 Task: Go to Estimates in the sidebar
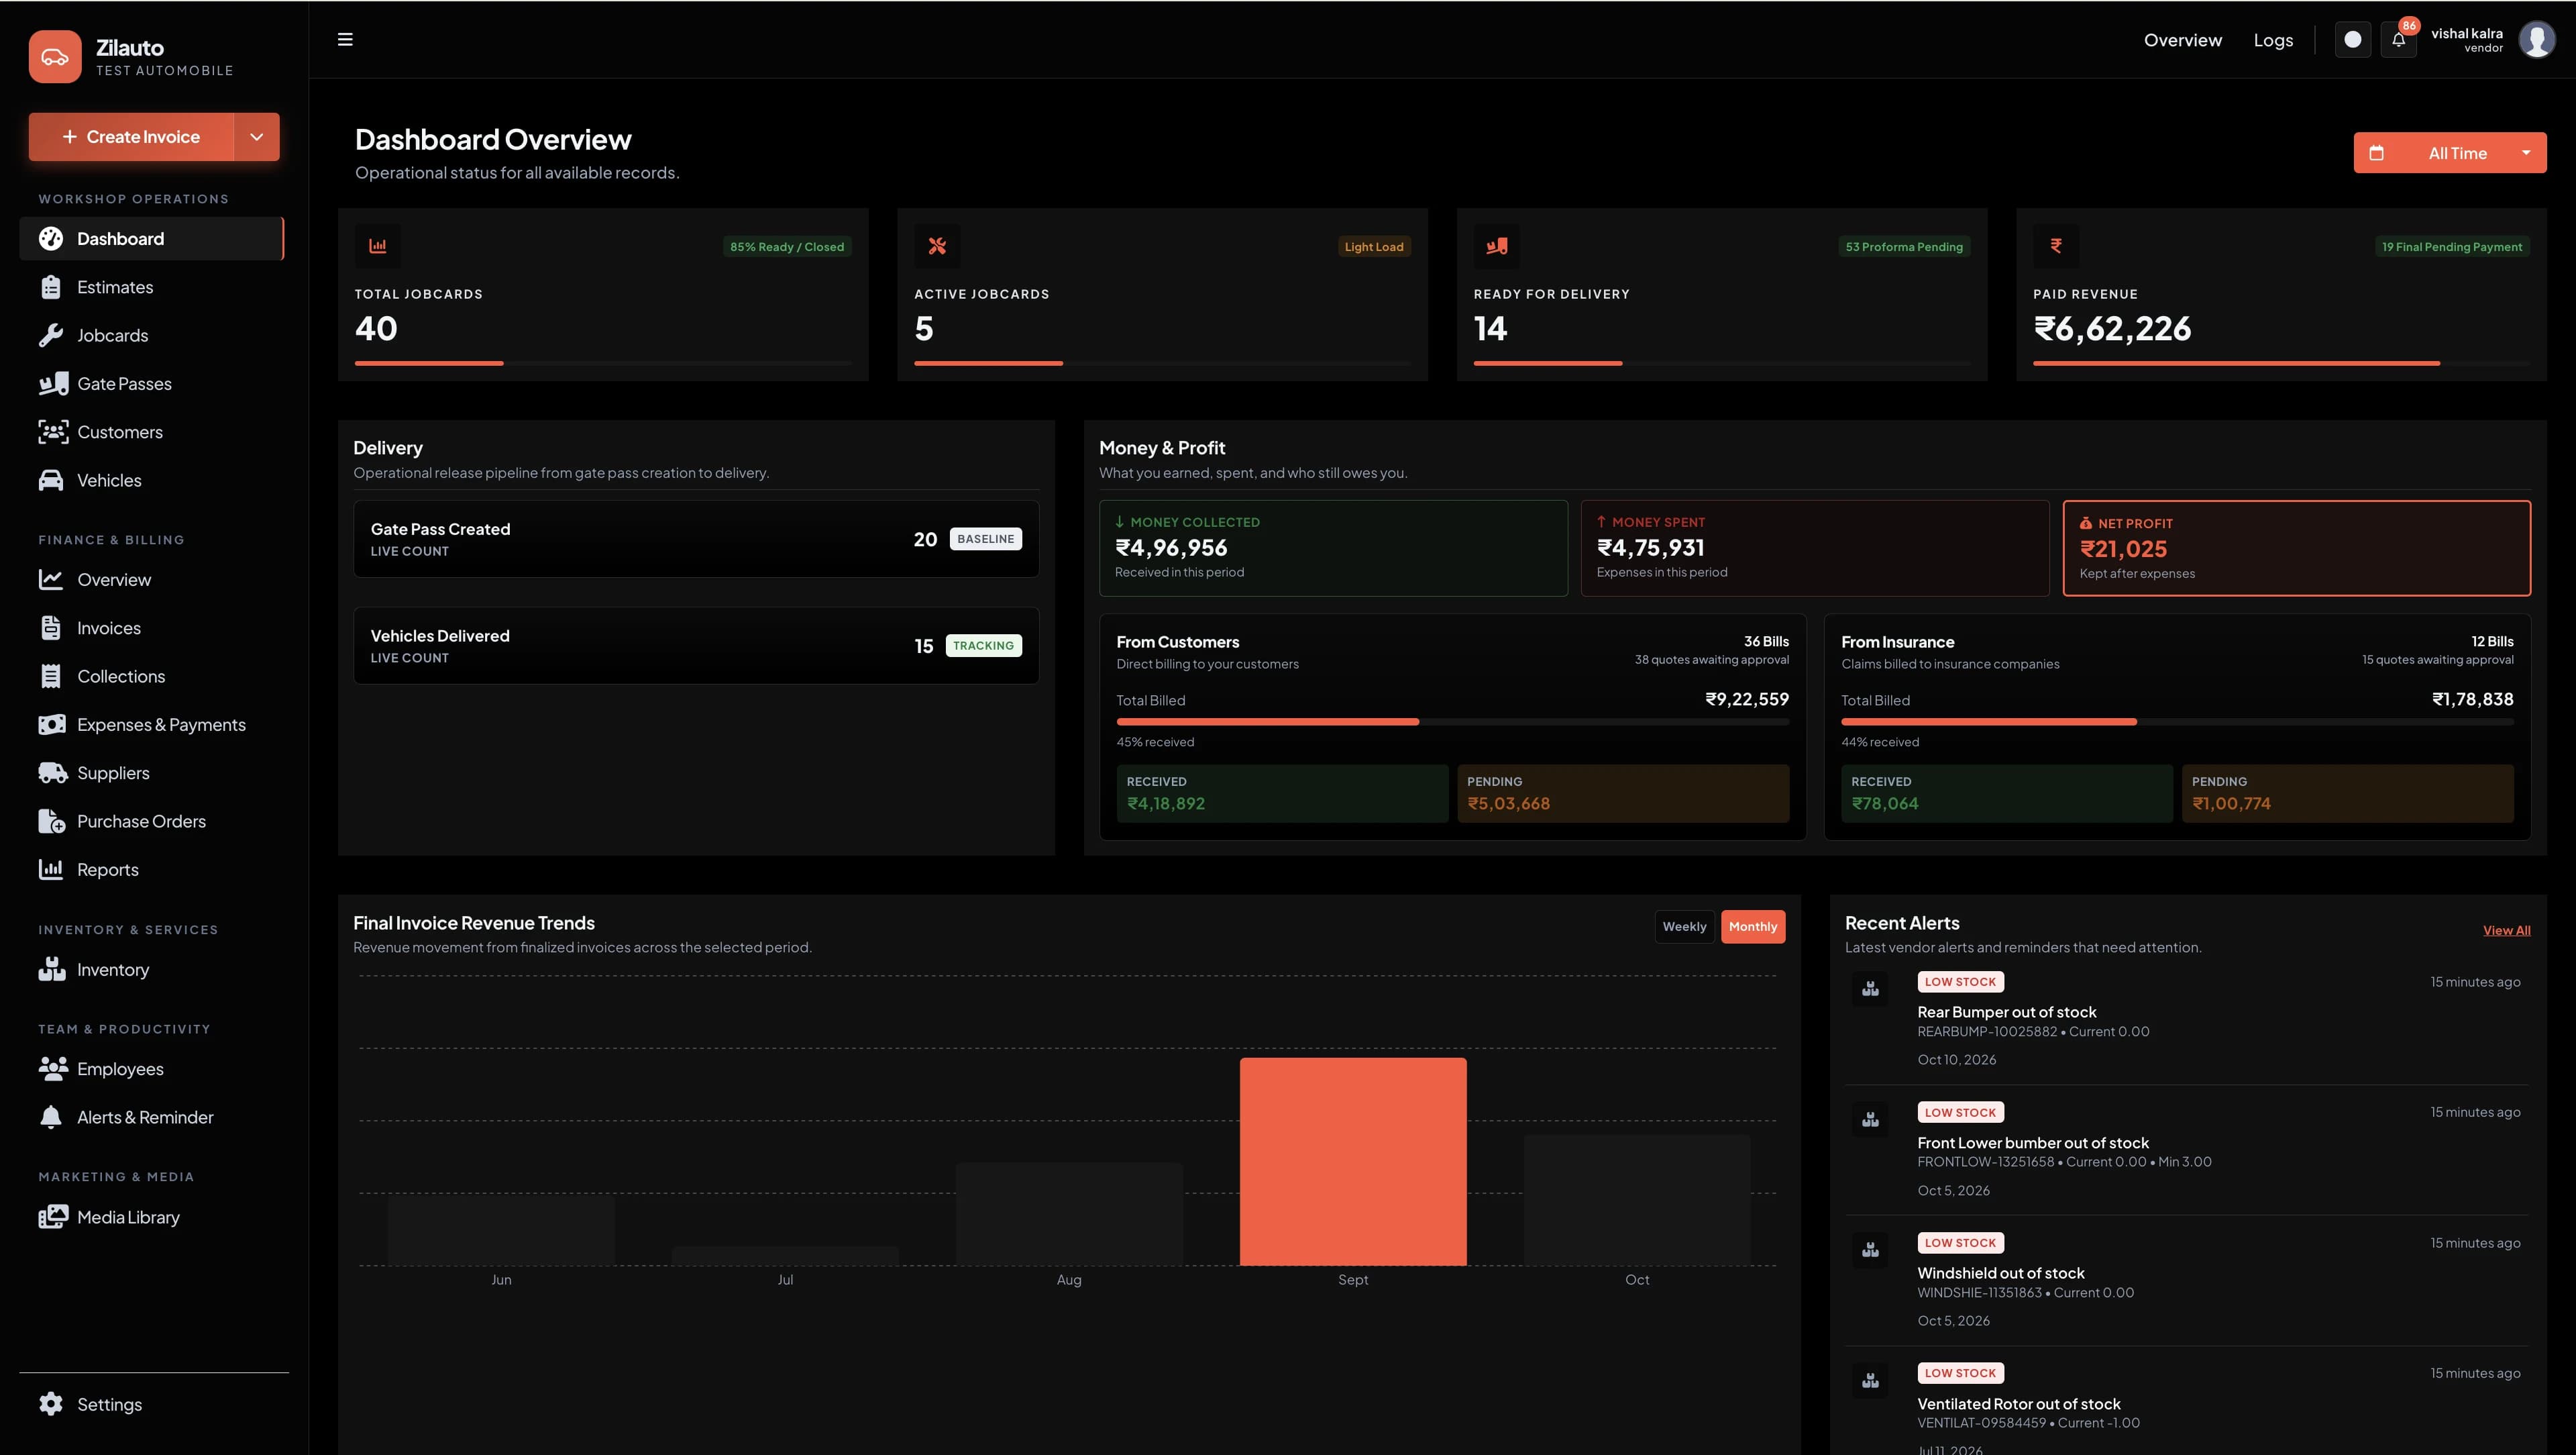point(152,287)
